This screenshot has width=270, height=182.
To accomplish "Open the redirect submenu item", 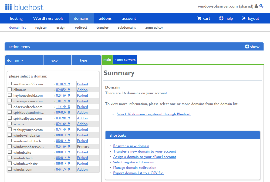I will pos(81,27).
